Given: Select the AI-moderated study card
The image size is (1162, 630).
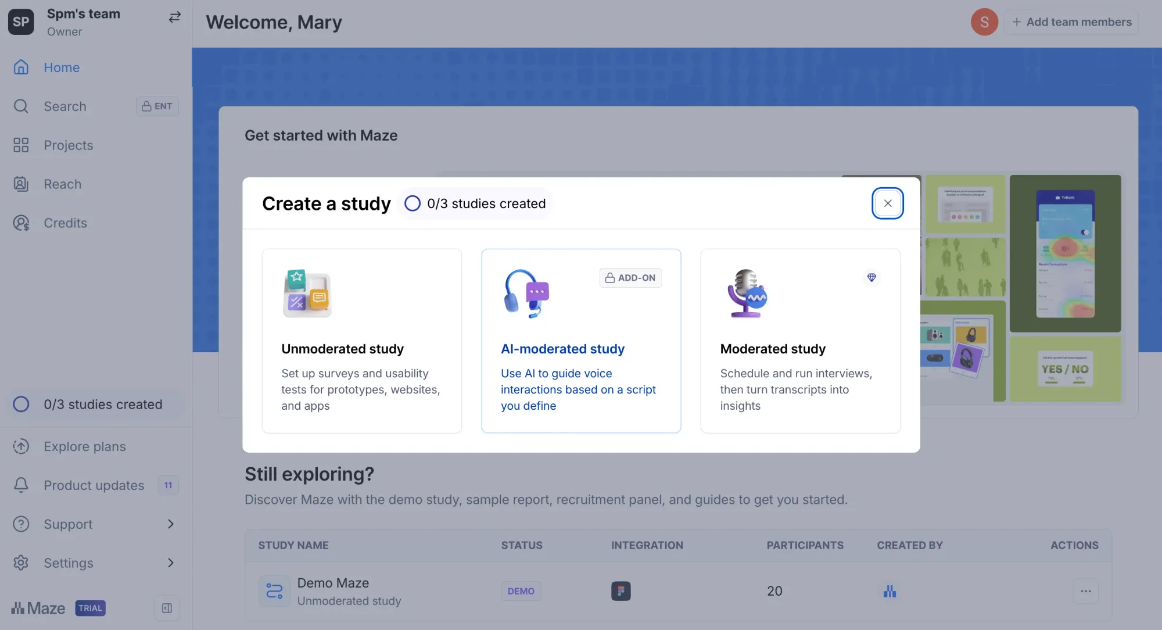Looking at the screenshot, I should click(x=581, y=341).
